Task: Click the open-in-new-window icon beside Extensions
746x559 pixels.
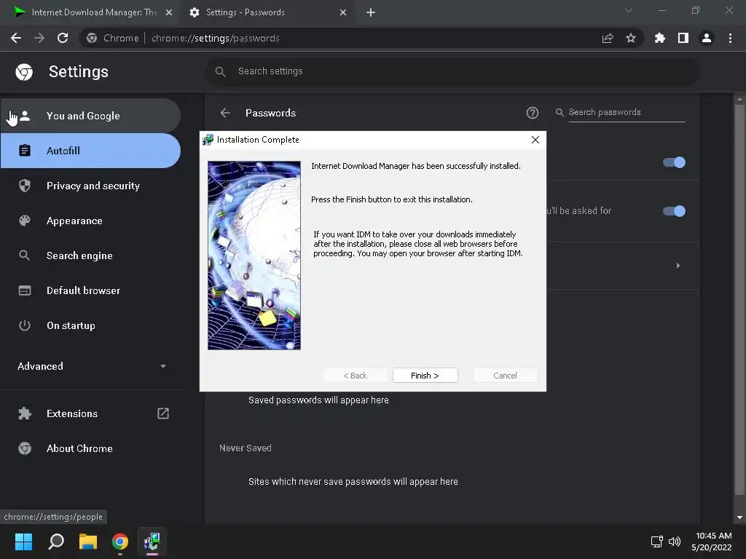Action: click(163, 413)
